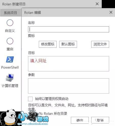The width and height of the screenshot is (115, 126).
Task: Reset with the 默认图标 button
Action: (x=68, y=44)
